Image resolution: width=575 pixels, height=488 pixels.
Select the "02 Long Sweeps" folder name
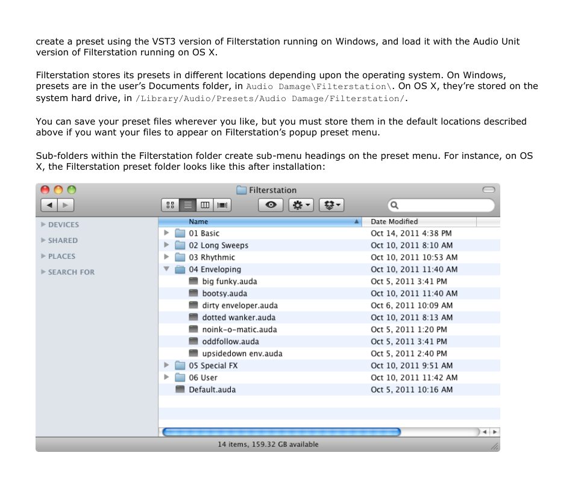pos(219,246)
